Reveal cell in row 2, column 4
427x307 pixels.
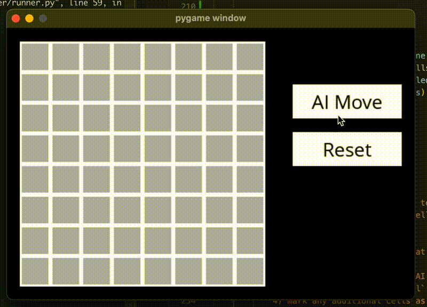[127, 87]
